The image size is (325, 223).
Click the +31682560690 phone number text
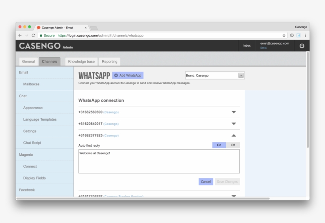(x=90, y=112)
